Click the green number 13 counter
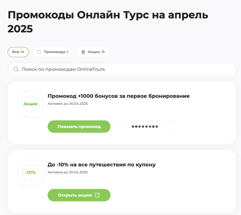Image resolution: width=241 pixels, height=215 pixels. pyautogui.click(x=103, y=52)
